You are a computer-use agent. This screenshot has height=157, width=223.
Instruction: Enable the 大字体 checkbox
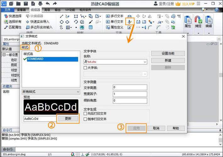(x=85, y=68)
